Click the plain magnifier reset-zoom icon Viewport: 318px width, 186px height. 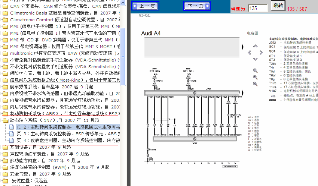pyautogui.click(x=255, y=71)
